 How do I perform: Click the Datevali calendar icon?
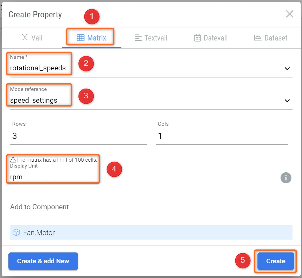click(x=197, y=38)
